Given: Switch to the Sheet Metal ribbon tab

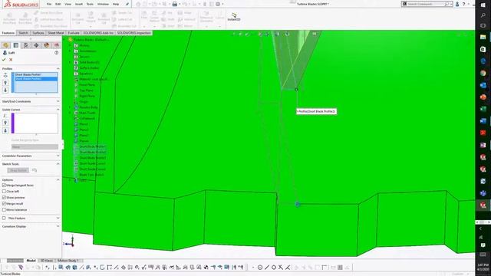Looking at the screenshot, I should [x=56, y=33].
